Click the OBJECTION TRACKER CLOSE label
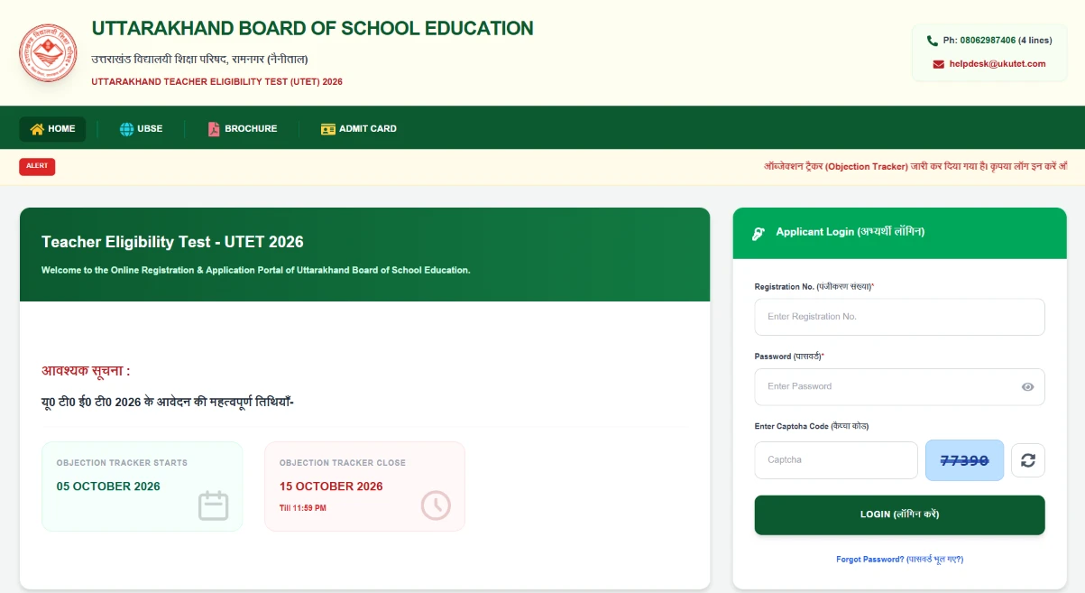This screenshot has height=593, width=1085. click(343, 463)
